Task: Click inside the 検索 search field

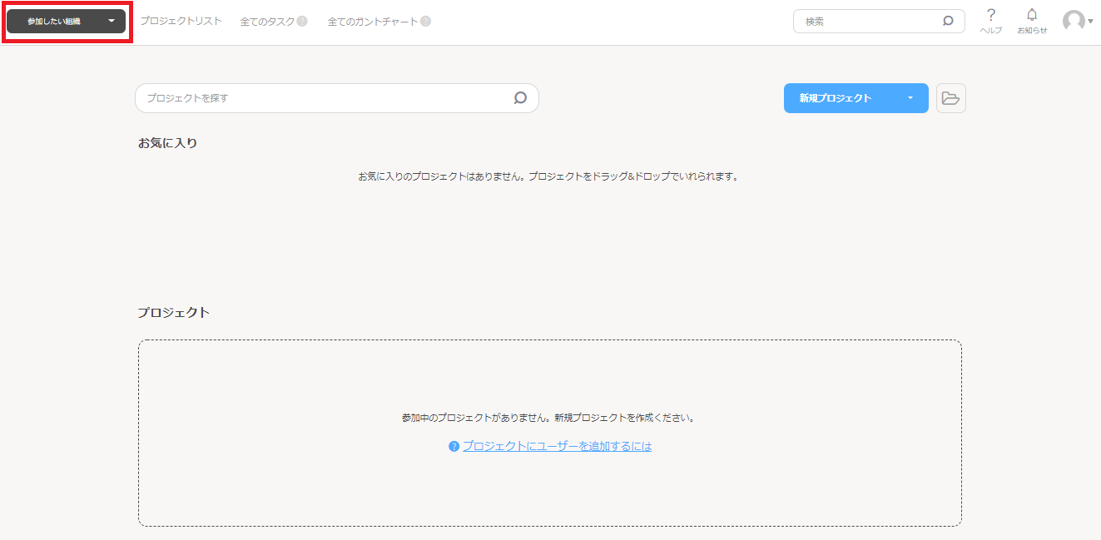Action: [x=865, y=21]
